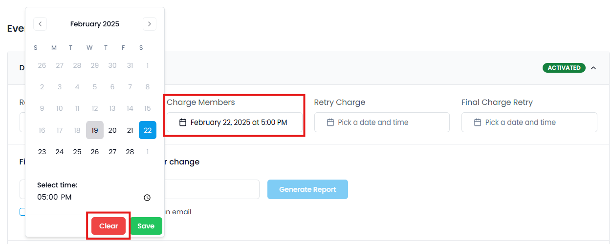Open Retry Charge date and time picker

point(382,122)
